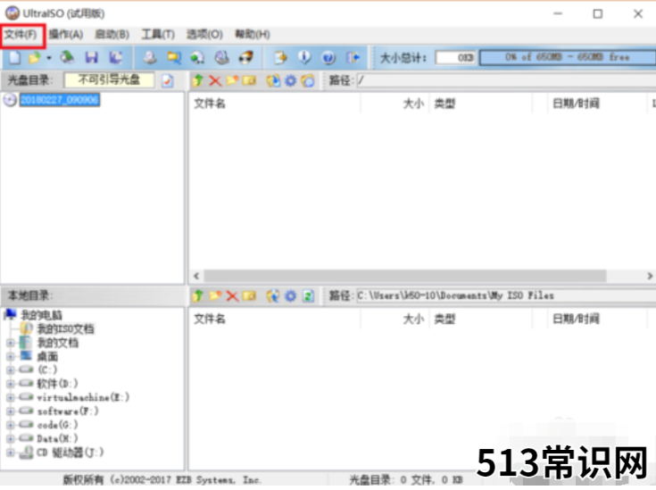This screenshot has width=656, height=490.
Task: Expand the 我的文档 tree node
Action: tap(11, 343)
